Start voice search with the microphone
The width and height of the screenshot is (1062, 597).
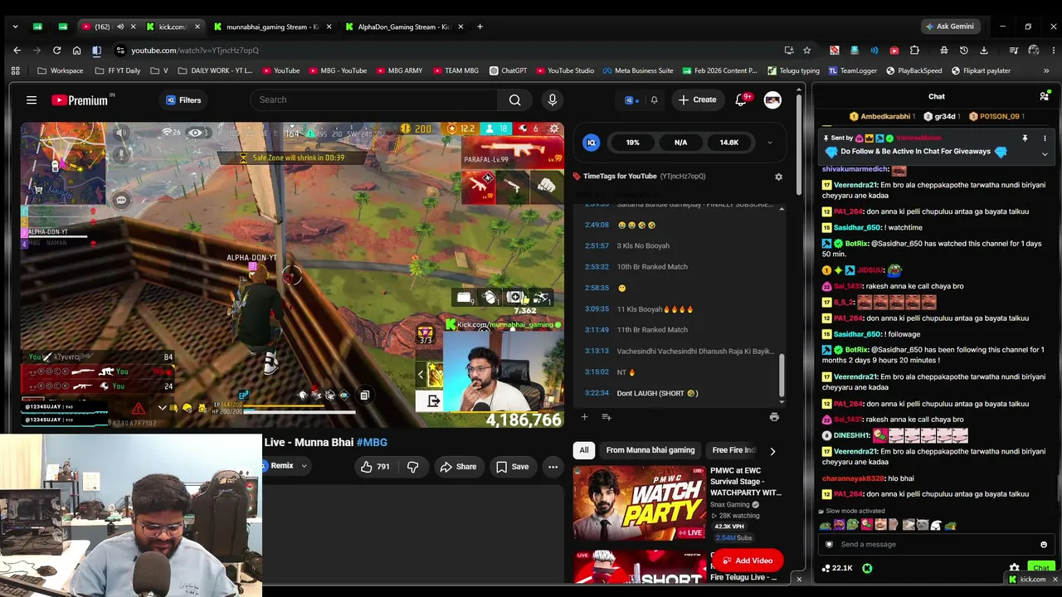pos(553,100)
